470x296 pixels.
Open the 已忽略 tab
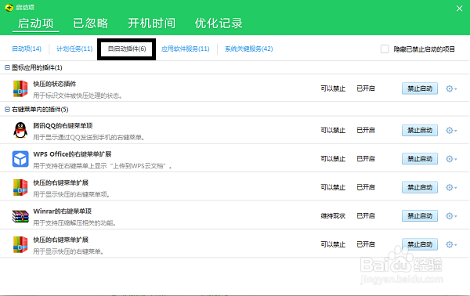click(91, 23)
